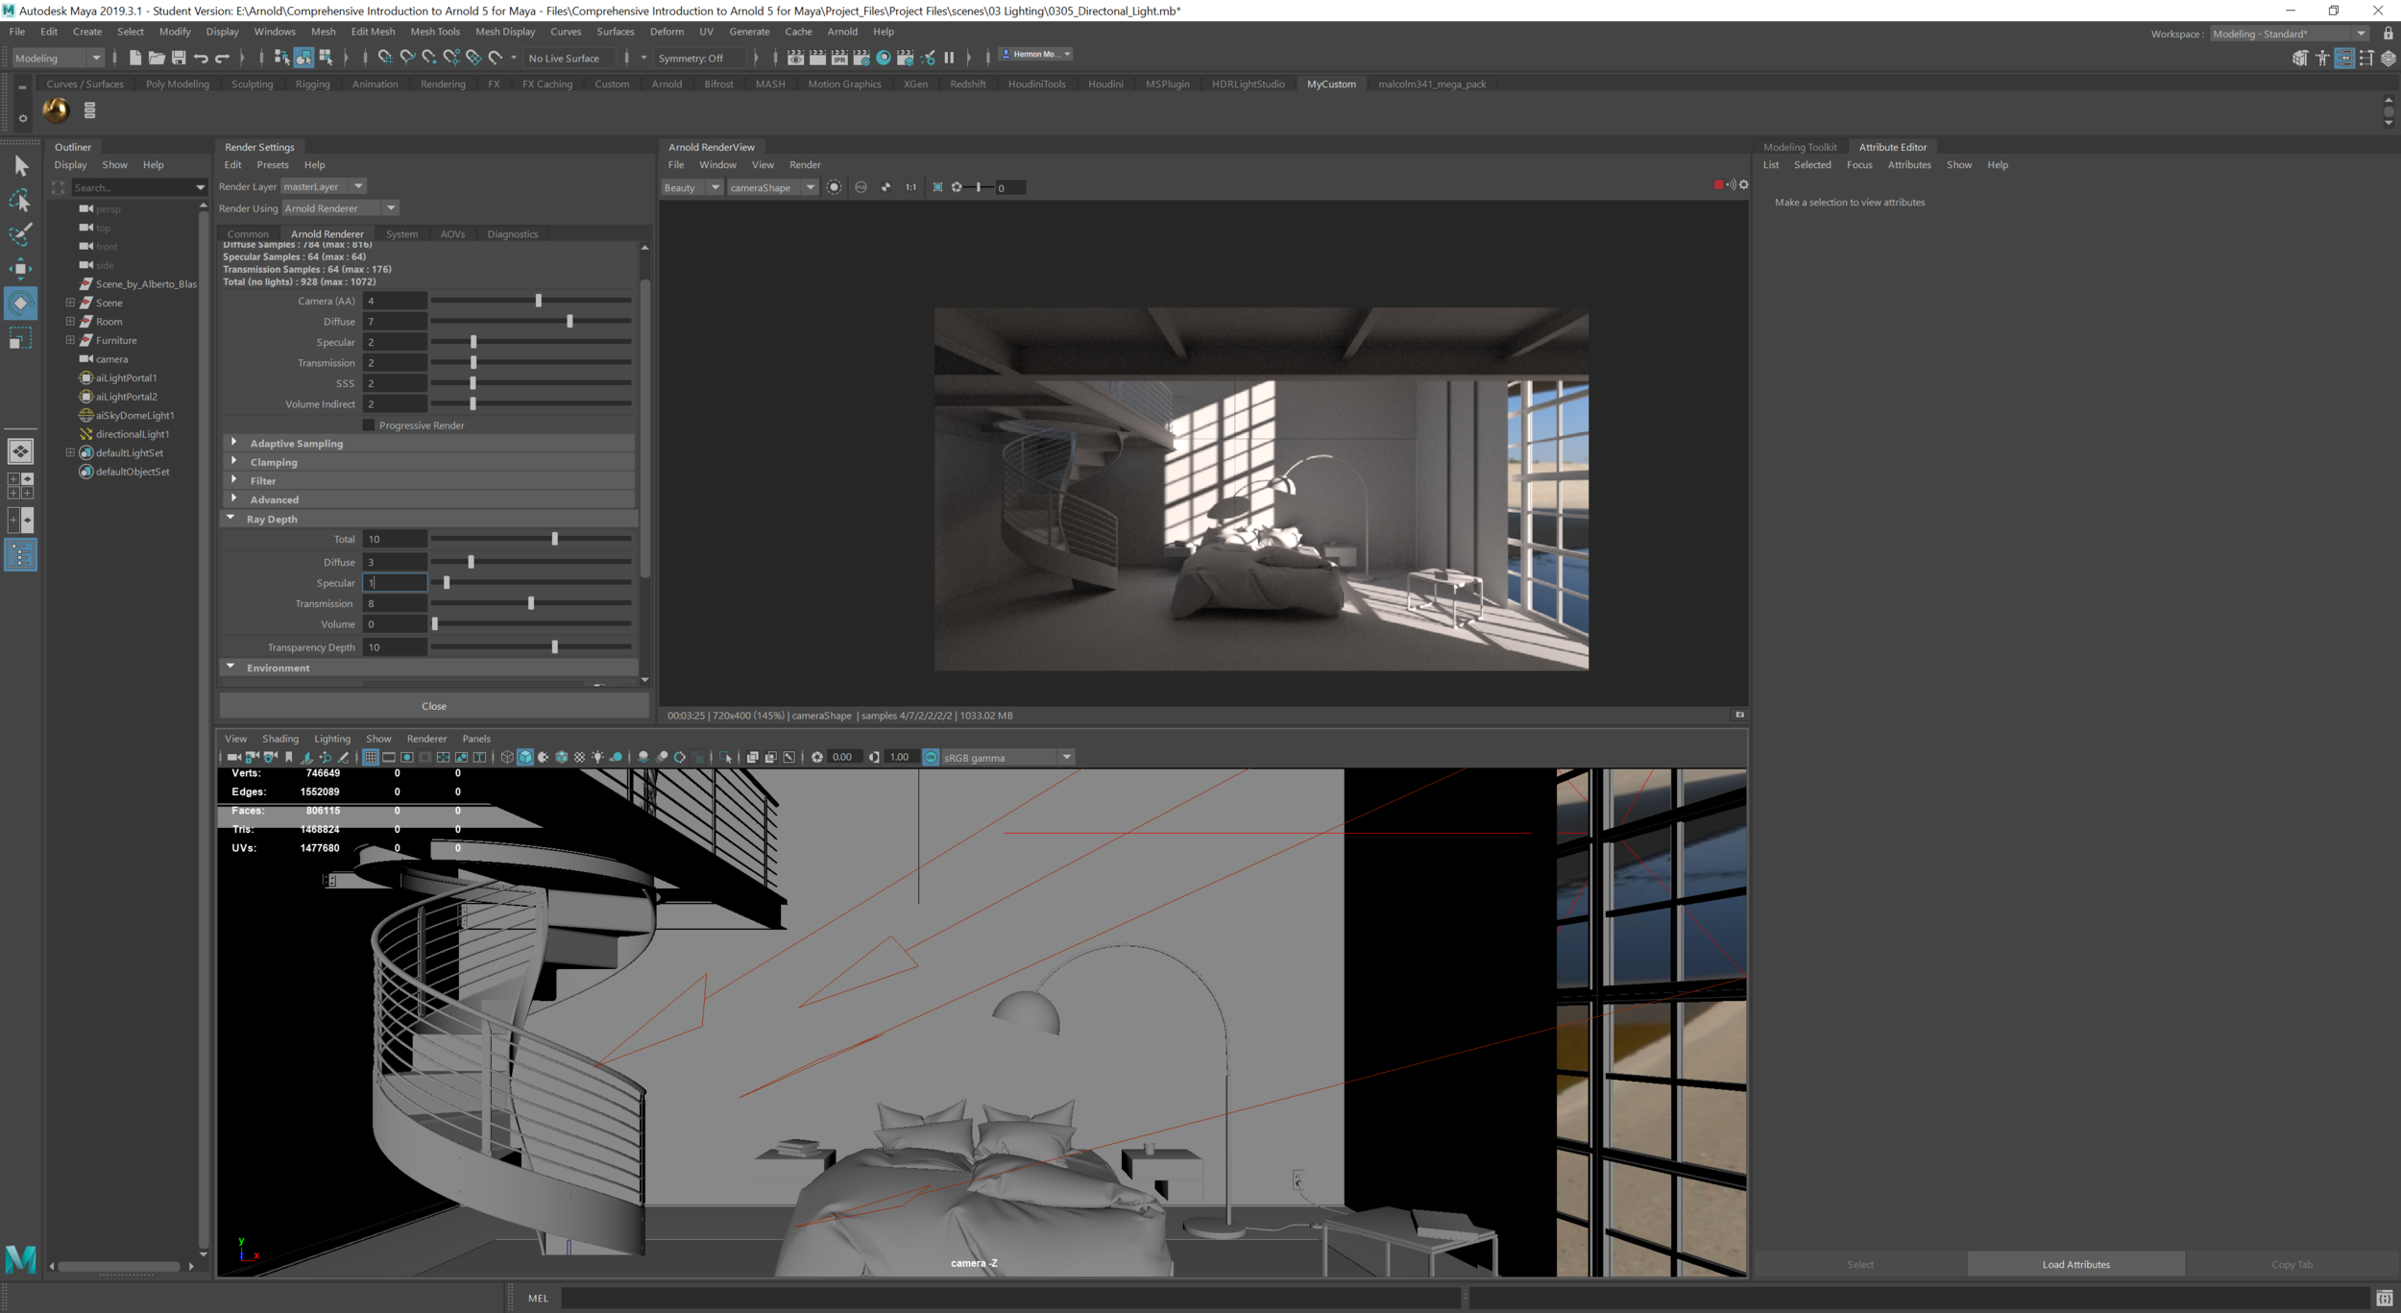Screen dimensions: 2401x1313
Task: Toggle the red render region indicator in RenderView
Action: tap(1718, 184)
